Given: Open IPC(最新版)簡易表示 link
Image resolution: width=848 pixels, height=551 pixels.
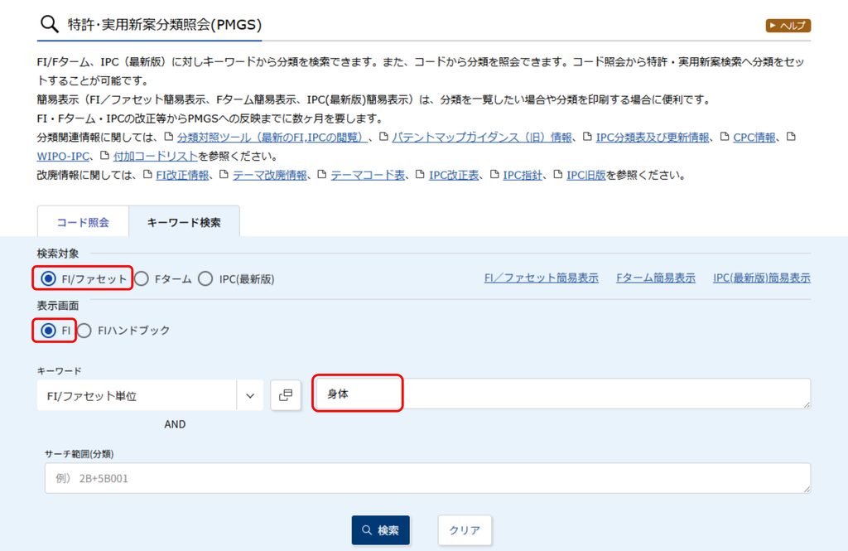Looking at the screenshot, I should click(762, 278).
